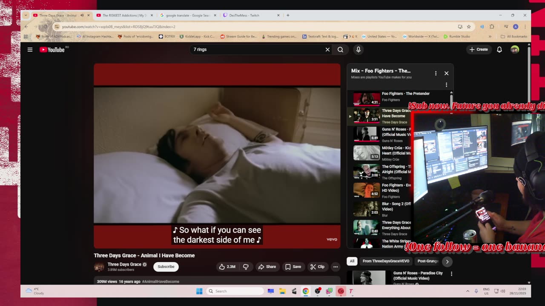This screenshot has width=545, height=306.
Task: Open the BOTRIX bookmark
Action: click(167, 37)
